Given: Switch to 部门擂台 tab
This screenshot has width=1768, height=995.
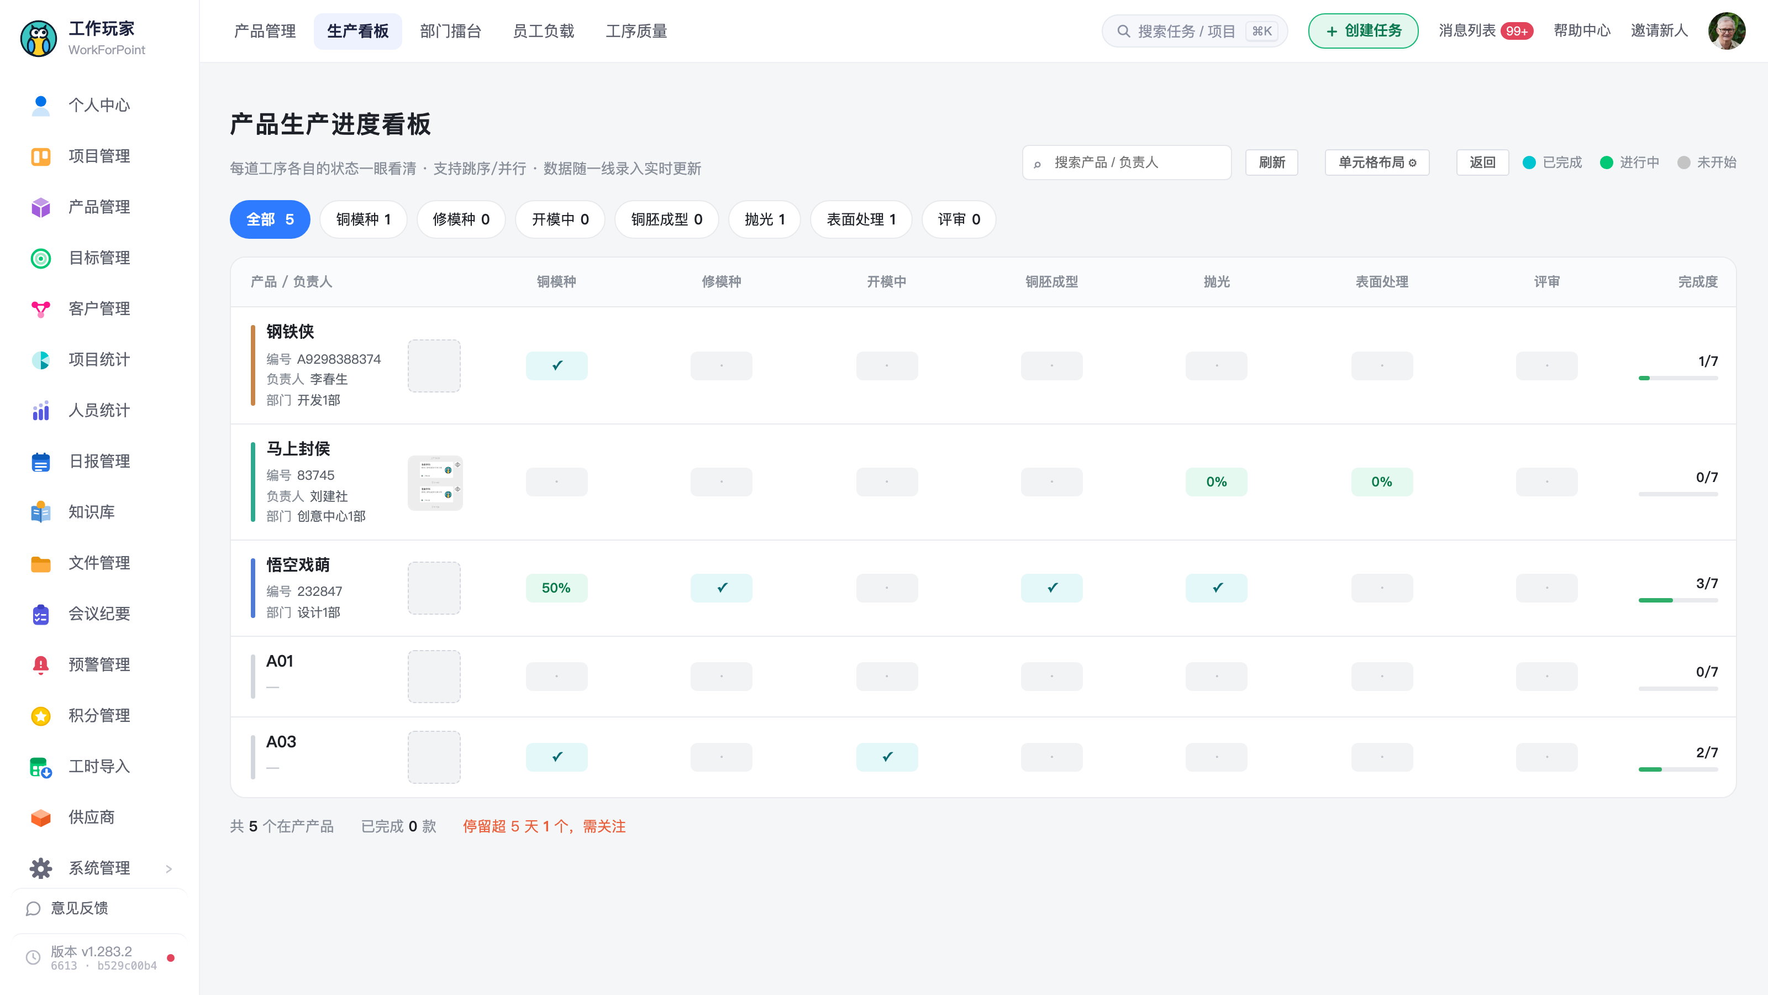Looking at the screenshot, I should tap(450, 31).
